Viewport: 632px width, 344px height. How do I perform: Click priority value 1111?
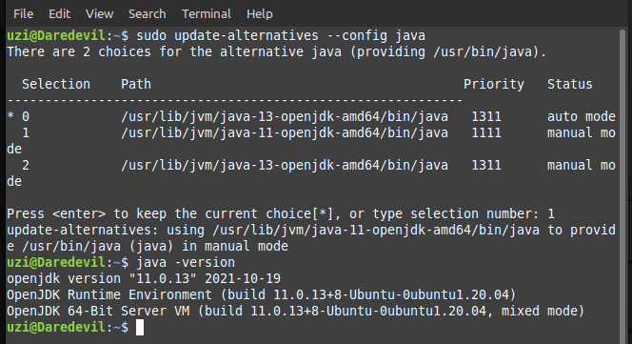tap(486, 132)
